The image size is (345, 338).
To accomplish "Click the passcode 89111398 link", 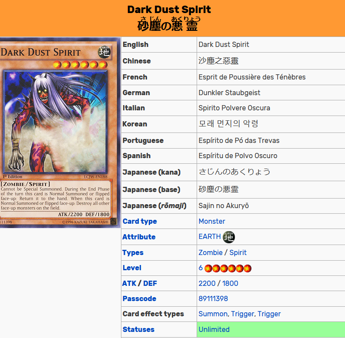I will click(x=213, y=298).
